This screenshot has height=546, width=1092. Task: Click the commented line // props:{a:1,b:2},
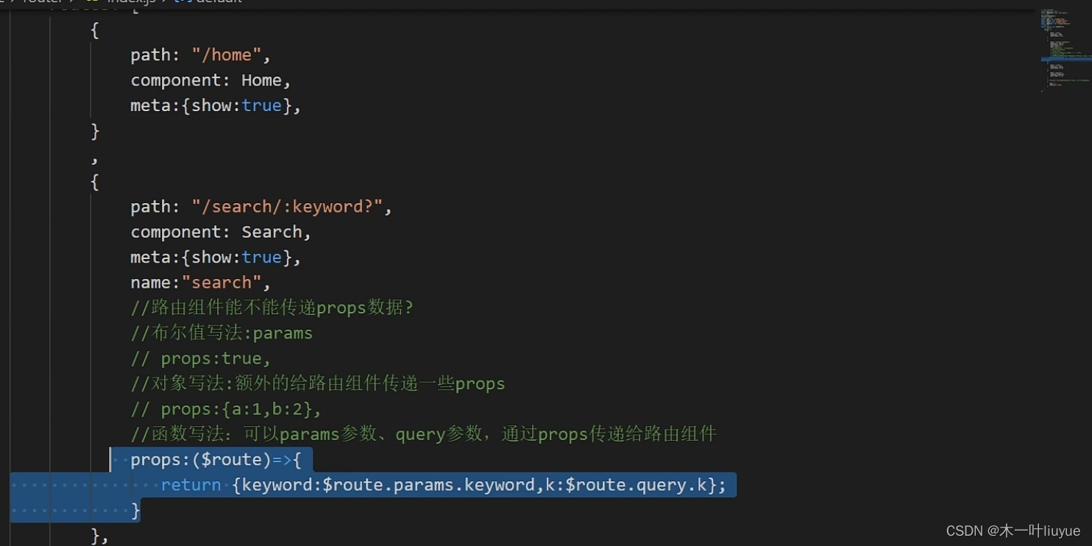[x=226, y=408]
